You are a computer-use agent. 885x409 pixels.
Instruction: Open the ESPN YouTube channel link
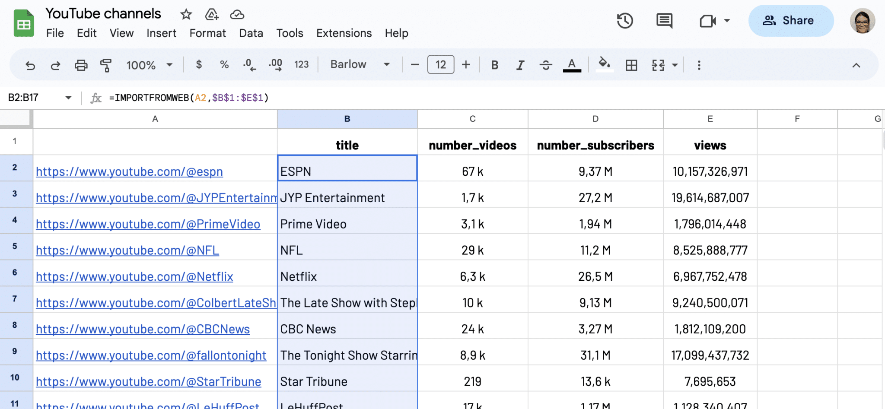[x=129, y=171]
